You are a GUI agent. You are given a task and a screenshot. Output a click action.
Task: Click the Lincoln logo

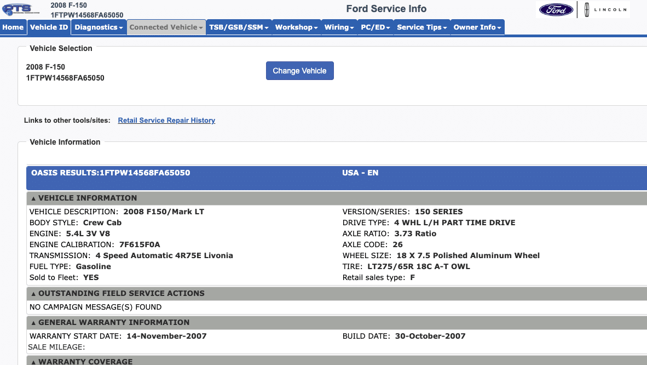tap(606, 9)
